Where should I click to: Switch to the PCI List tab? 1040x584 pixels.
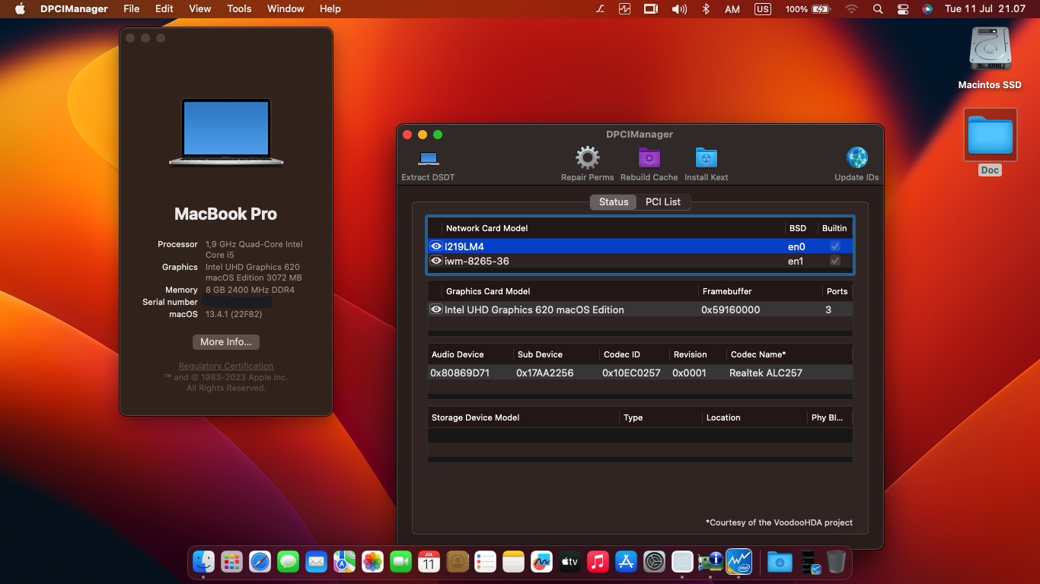(x=662, y=202)
